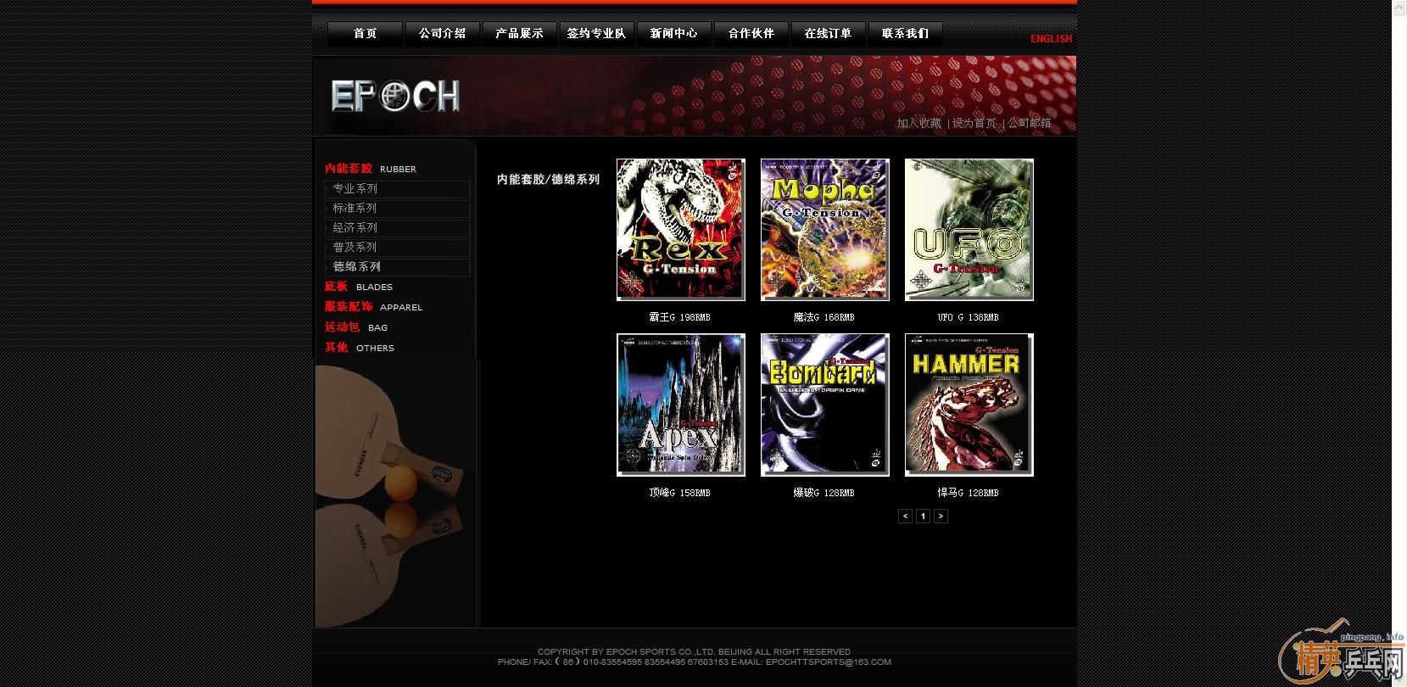The height and width of the screenshot is (687, 1407).
Task: Click the 悍马G 128RMB product caption
Action: pyautogui.click(x=969, y=493)
